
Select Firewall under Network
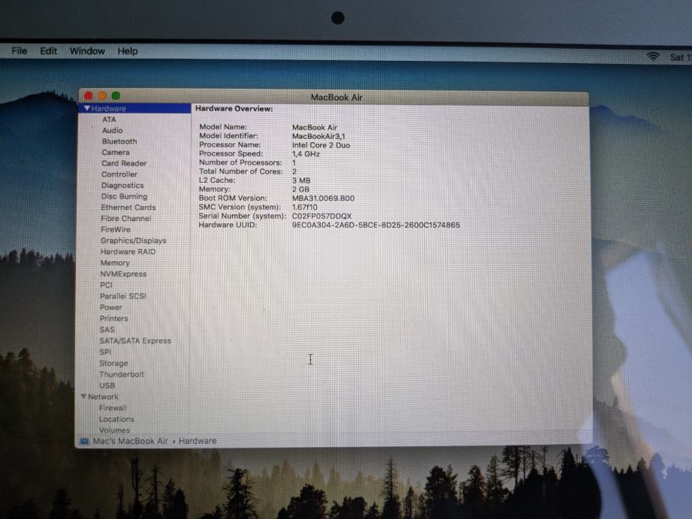(112, 408)
